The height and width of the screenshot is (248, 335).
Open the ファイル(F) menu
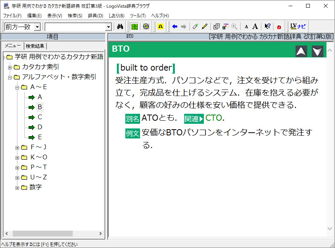click(x=12, y=15)
